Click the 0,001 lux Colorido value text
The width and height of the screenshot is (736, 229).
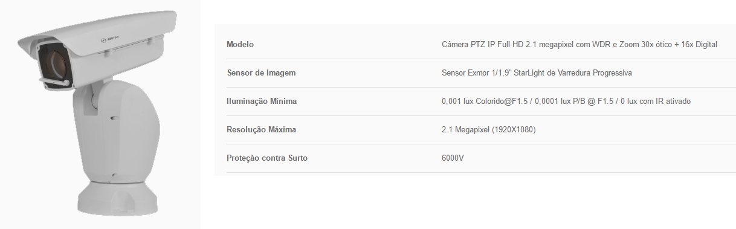566,102
